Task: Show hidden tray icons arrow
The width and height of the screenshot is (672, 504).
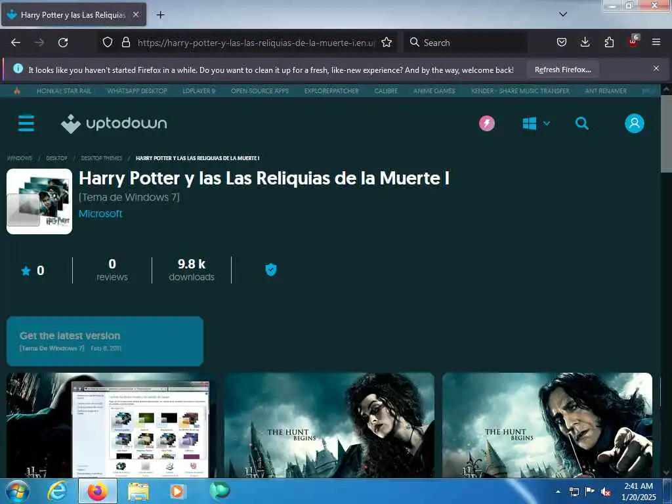Action: (x=558, y=492)
